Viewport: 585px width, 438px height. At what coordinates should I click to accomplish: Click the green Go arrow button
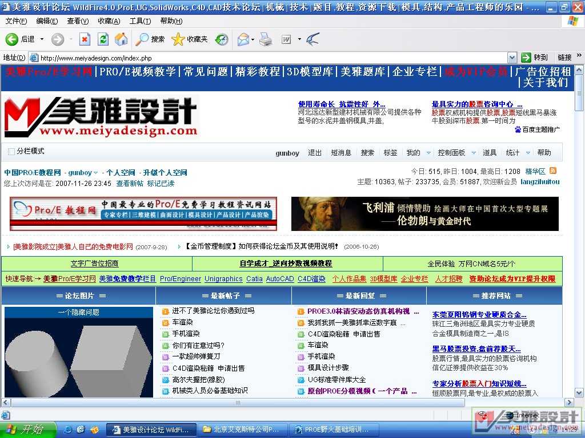click(526, 58)
